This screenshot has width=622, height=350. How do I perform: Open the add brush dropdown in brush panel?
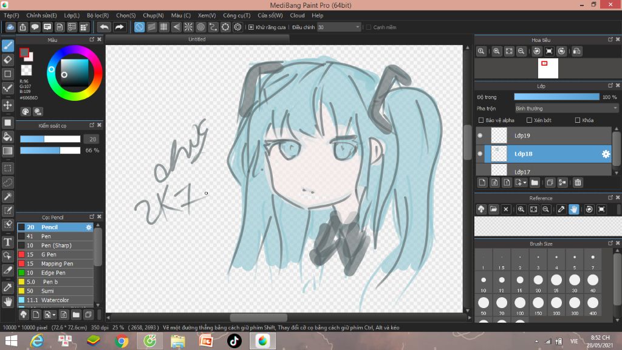tap(53, 315)
